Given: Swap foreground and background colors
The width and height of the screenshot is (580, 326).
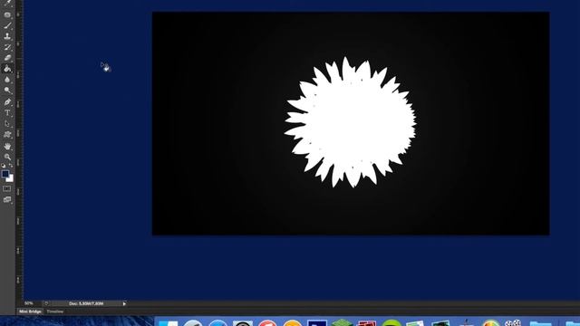Looking at the screenshot, I should point(11,165).
